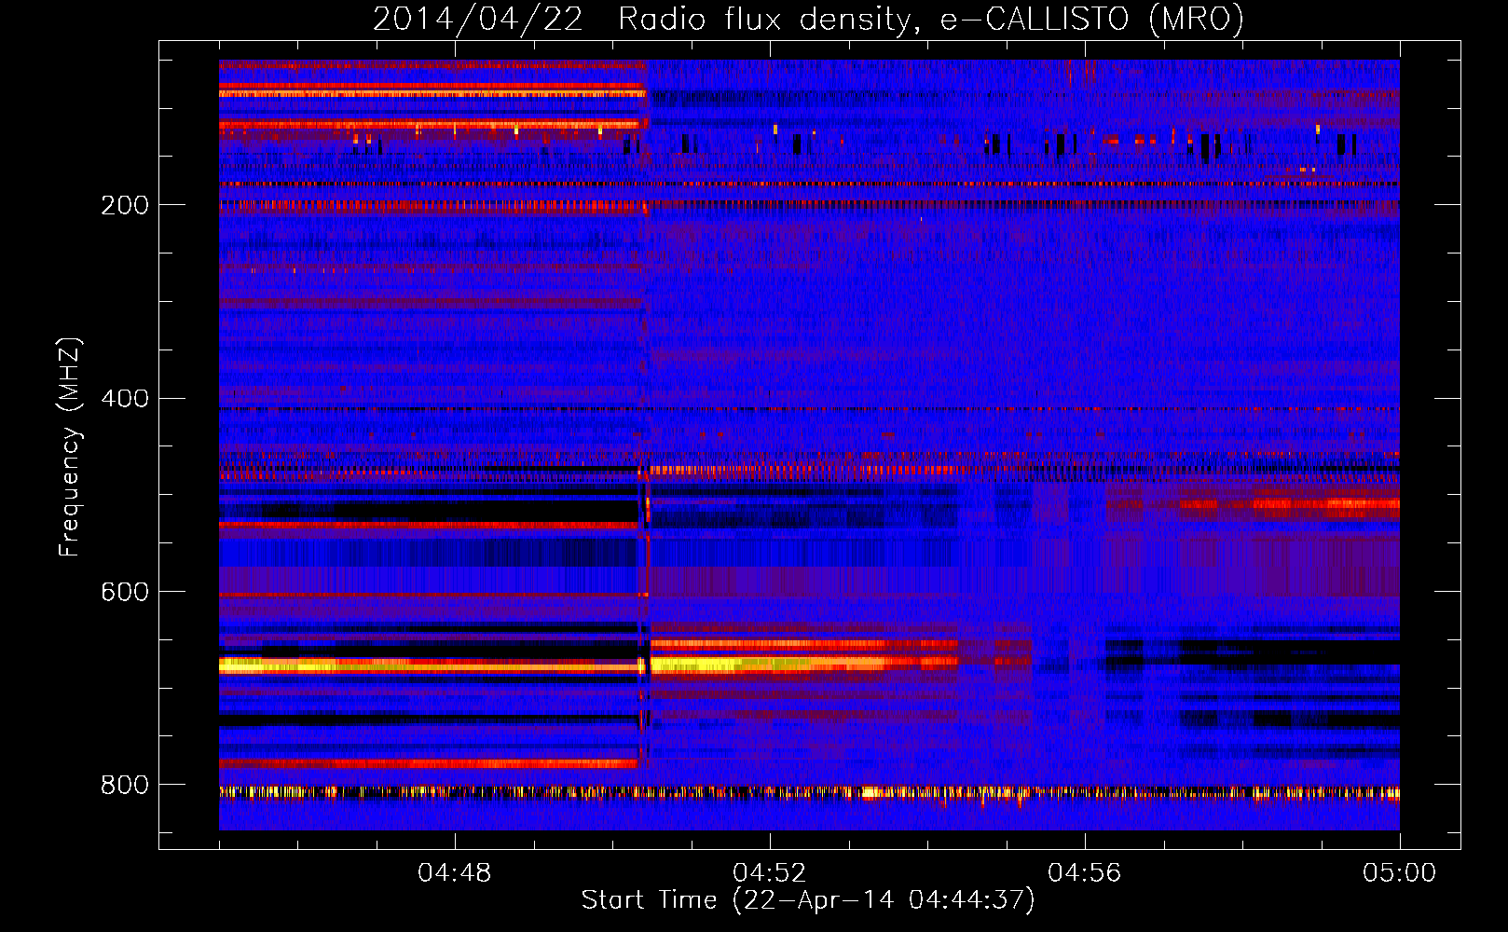
Task: Click the 'Start Time (22-Apr-14 04:44:37)' axis label
Action: tap(808, 900)
